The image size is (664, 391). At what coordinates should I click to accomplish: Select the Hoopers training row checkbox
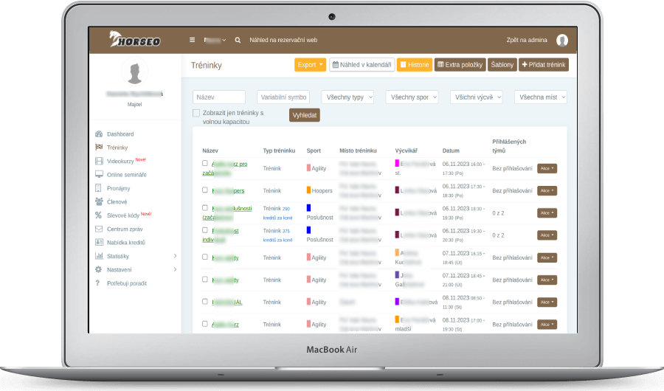click(x=205, y=190)
